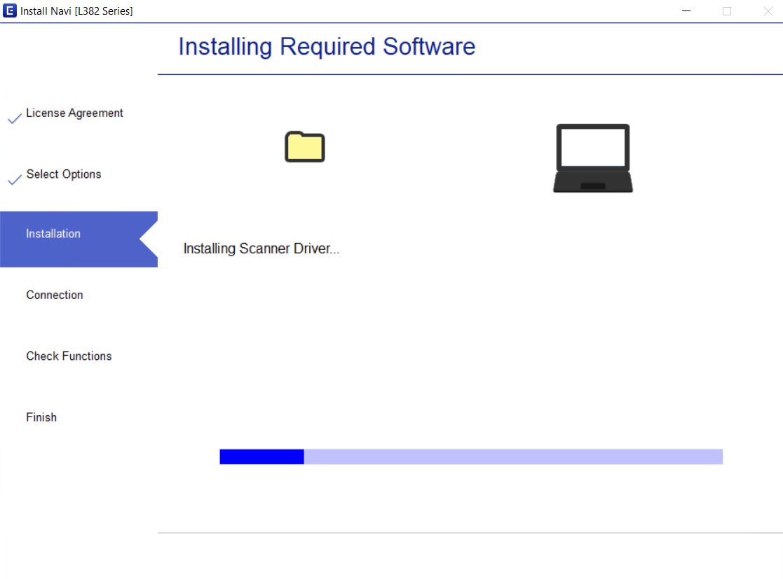Select the License Agreement step

[x=74, y=113]
